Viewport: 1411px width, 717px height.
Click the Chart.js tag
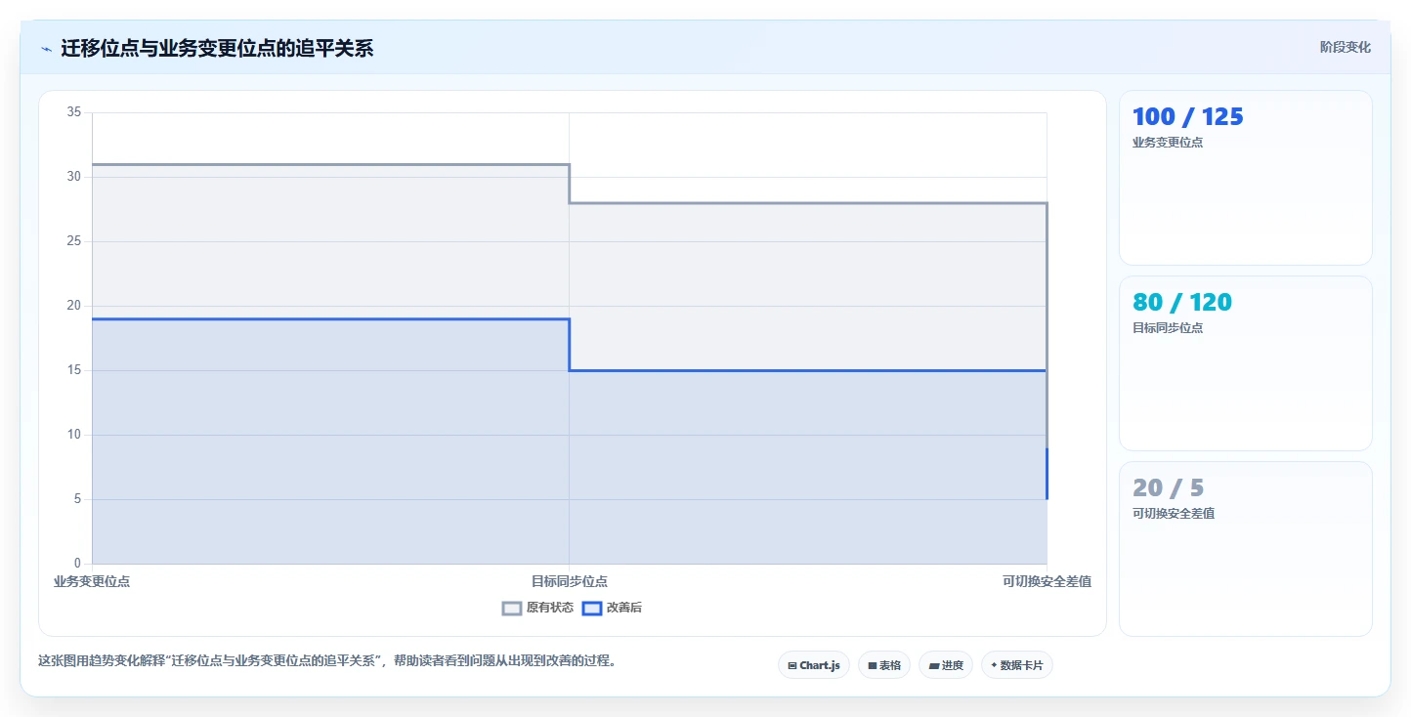click(814, 665)
